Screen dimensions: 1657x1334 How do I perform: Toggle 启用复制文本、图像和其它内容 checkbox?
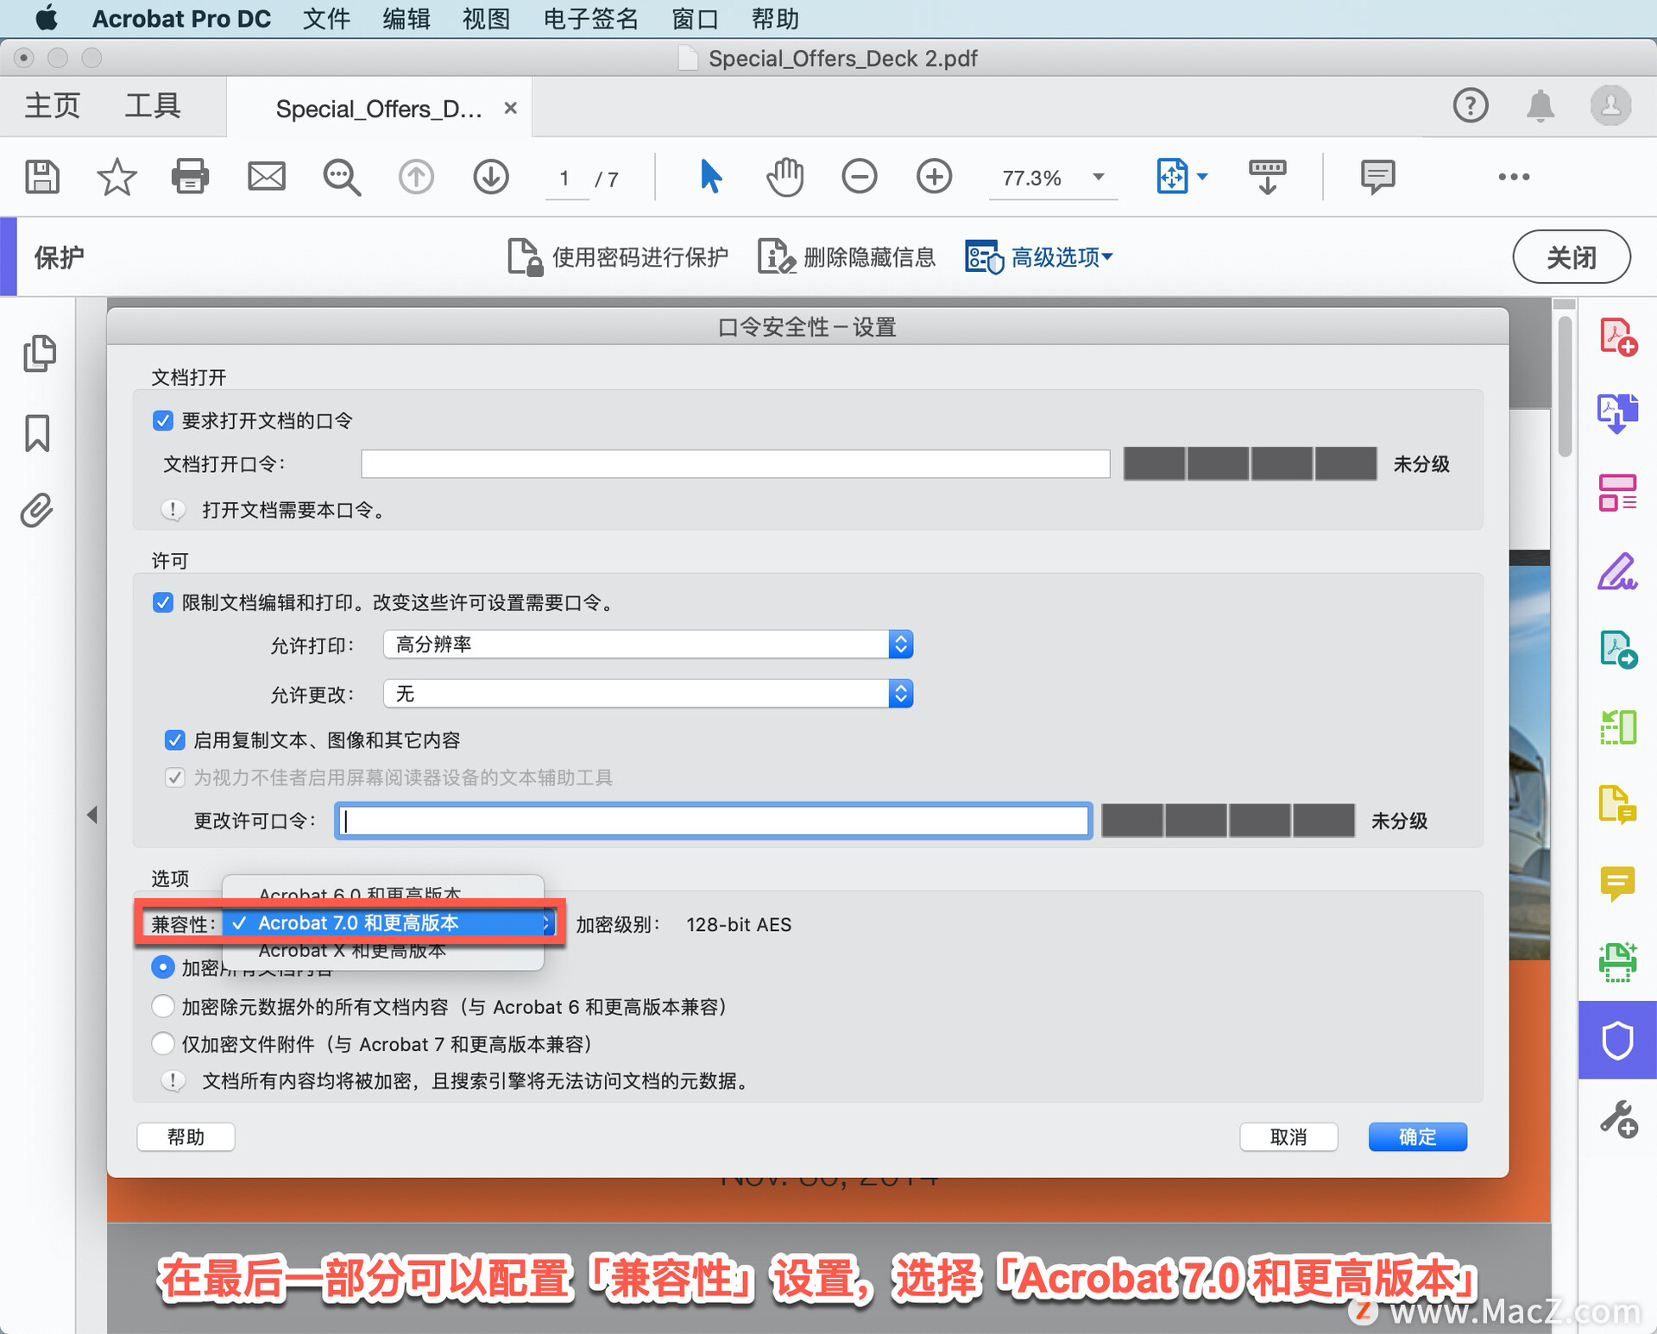coord(174,739)
